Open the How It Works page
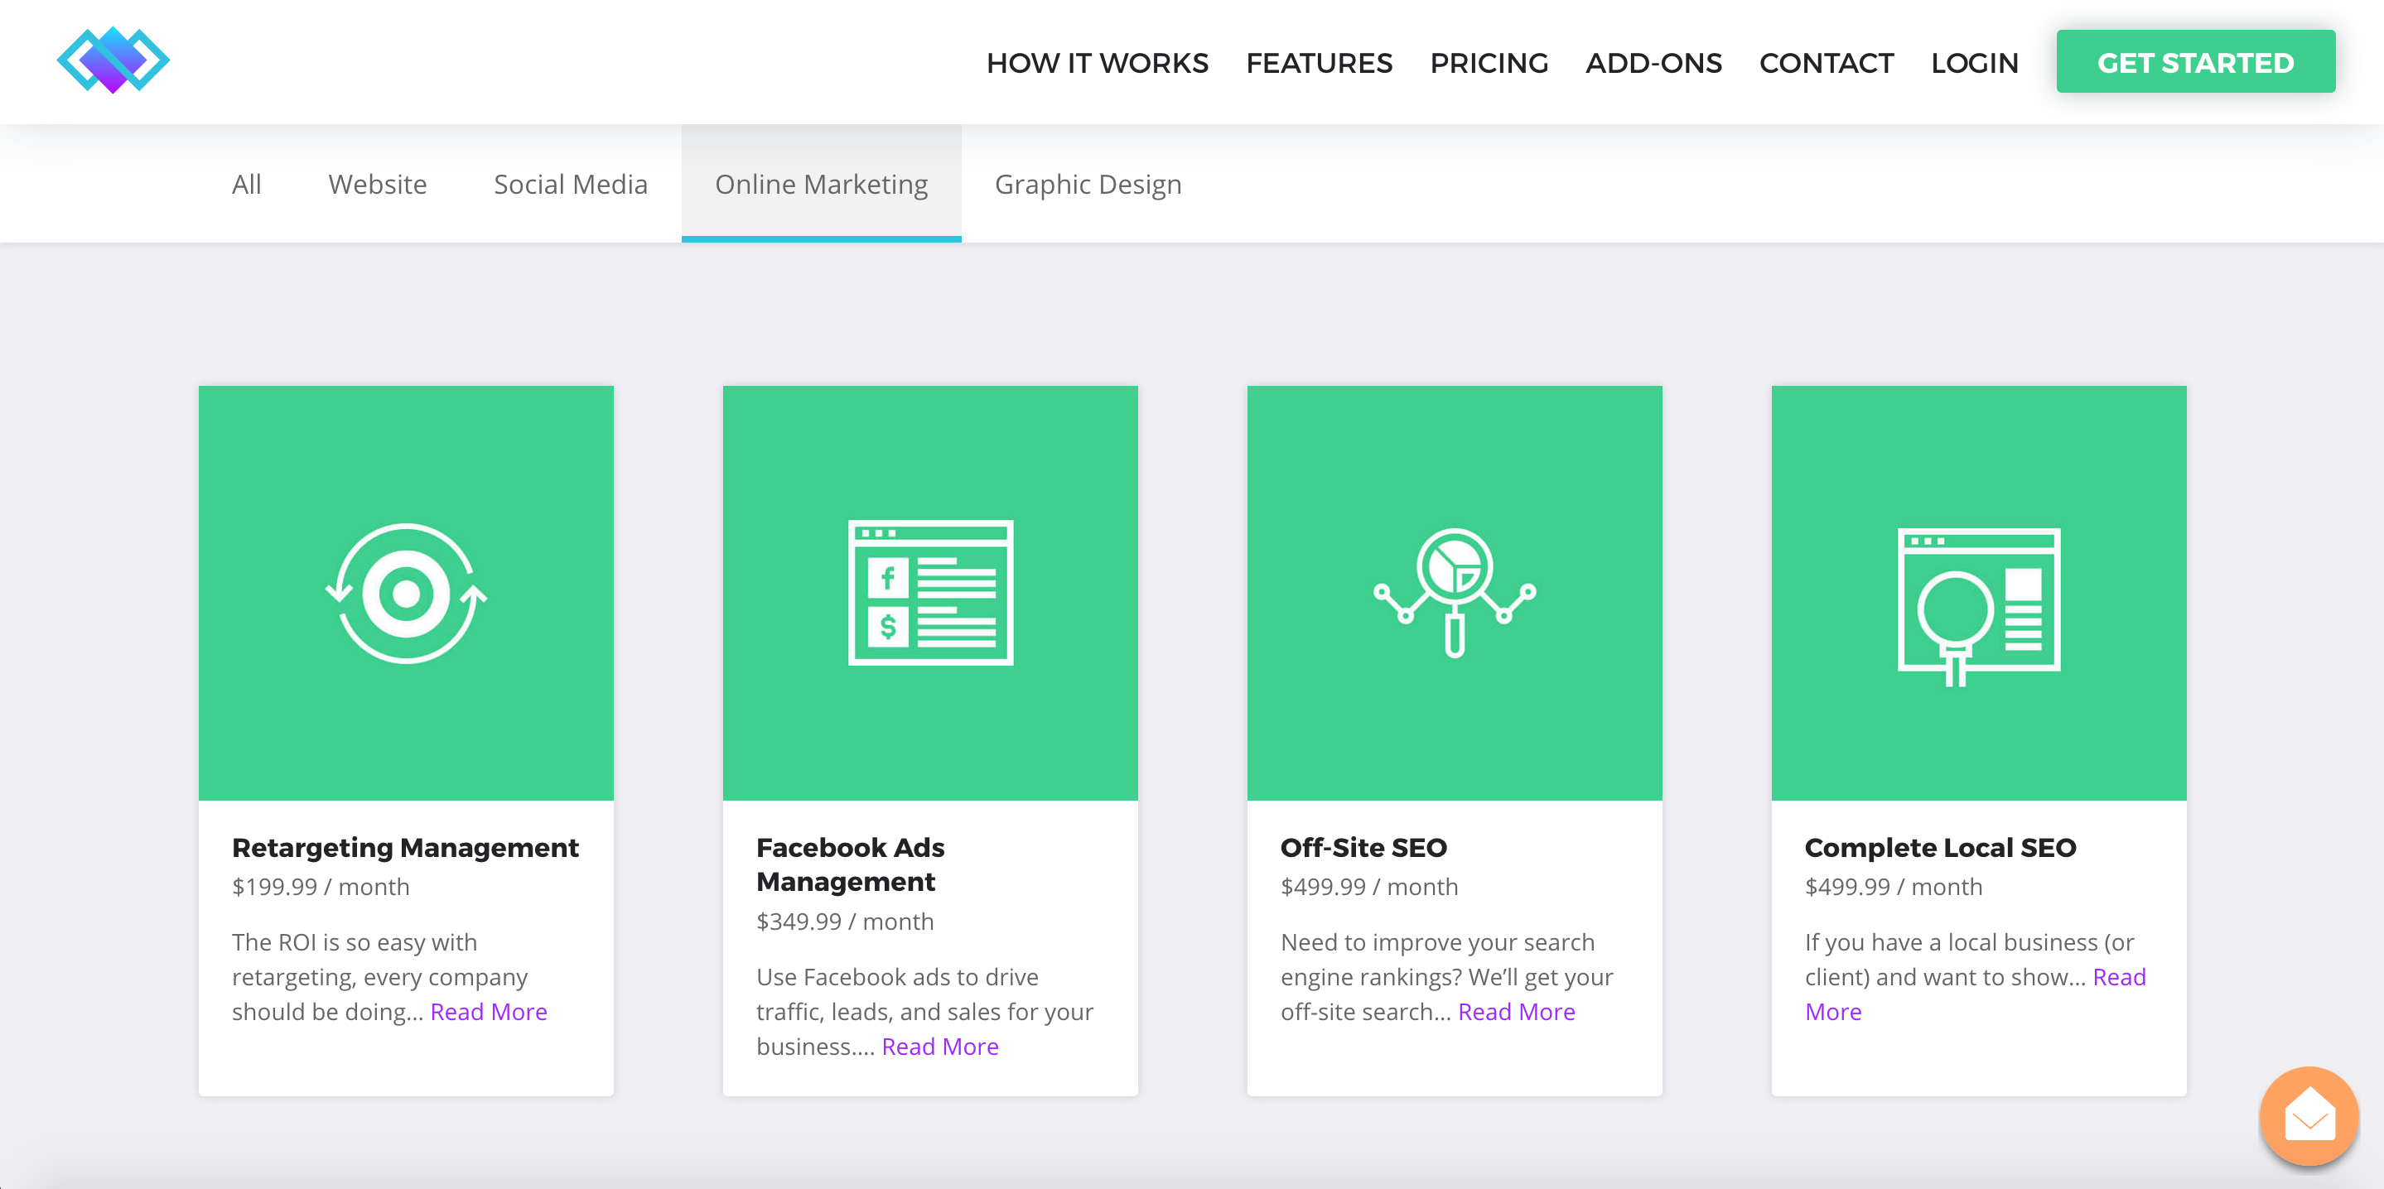This screenshot has height=1189, width=2384. pos(1098,63)
